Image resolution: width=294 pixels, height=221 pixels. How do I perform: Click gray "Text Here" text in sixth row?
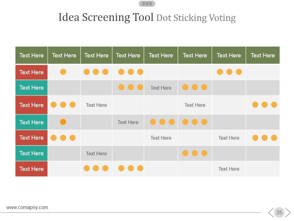pyautogui.click(x=96, y=153)
